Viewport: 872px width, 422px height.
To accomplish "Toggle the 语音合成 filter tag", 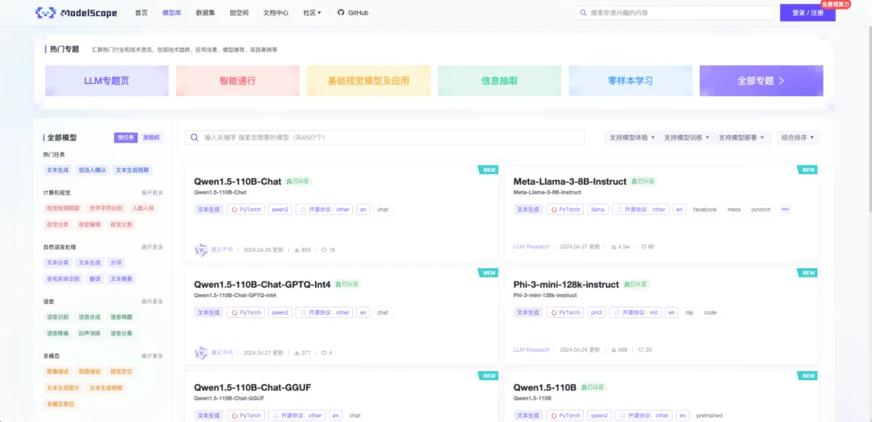I will [x=90, y=317].
